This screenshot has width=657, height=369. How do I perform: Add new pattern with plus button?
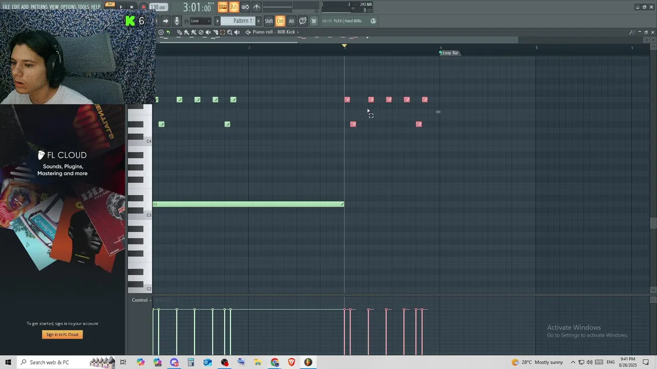click(x=258, y=21)
